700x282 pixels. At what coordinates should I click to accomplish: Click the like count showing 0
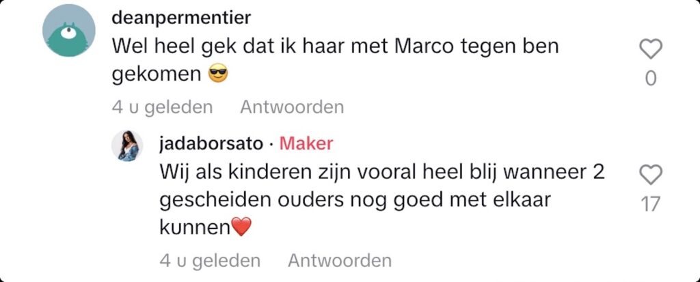point(651,79)
